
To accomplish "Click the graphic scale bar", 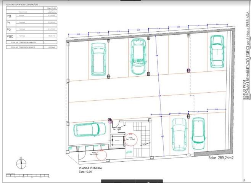I will (x=19, y=176).
